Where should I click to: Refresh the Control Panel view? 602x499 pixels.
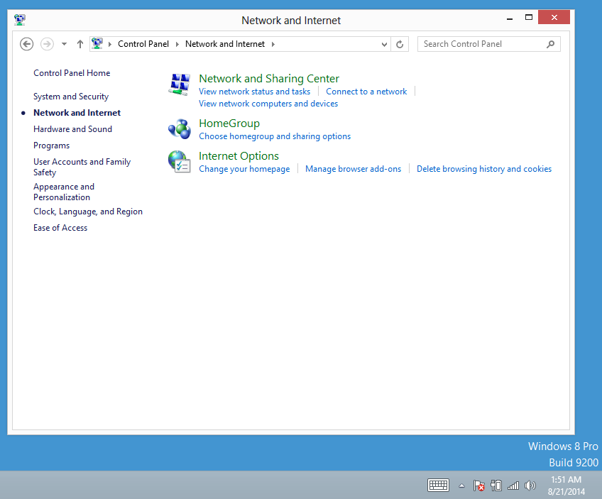[x=400, y=44]
